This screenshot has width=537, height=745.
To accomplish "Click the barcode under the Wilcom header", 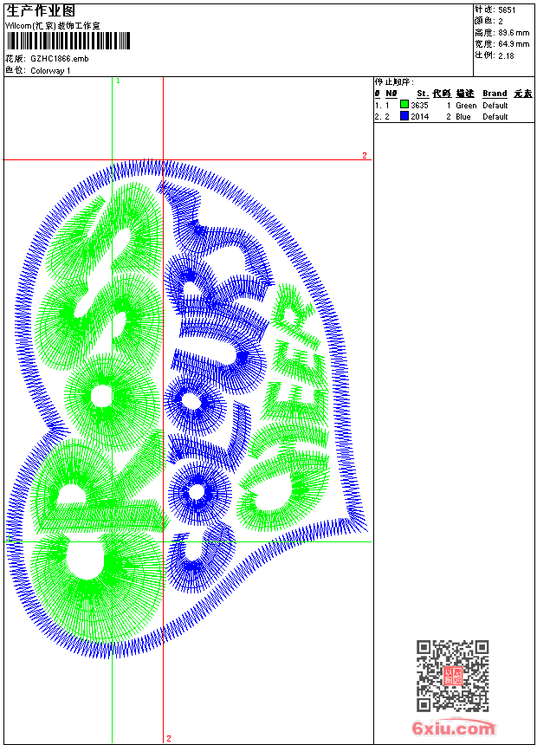I will pos(68,41).
